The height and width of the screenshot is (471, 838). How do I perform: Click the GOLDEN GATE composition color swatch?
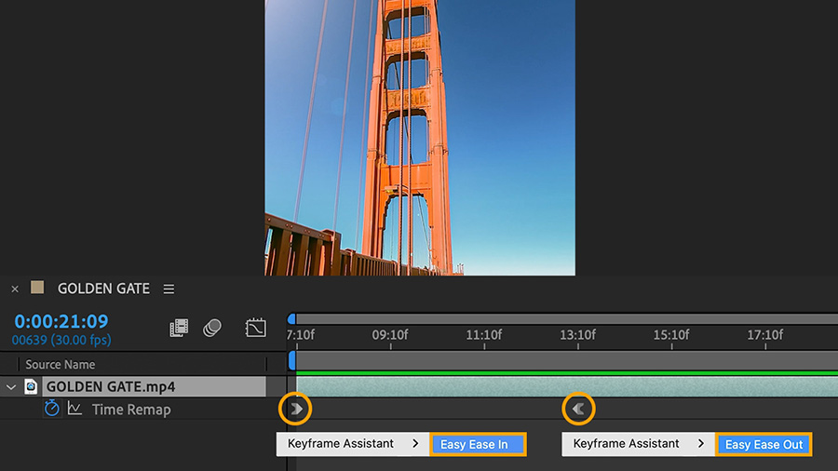click(37, 288)
